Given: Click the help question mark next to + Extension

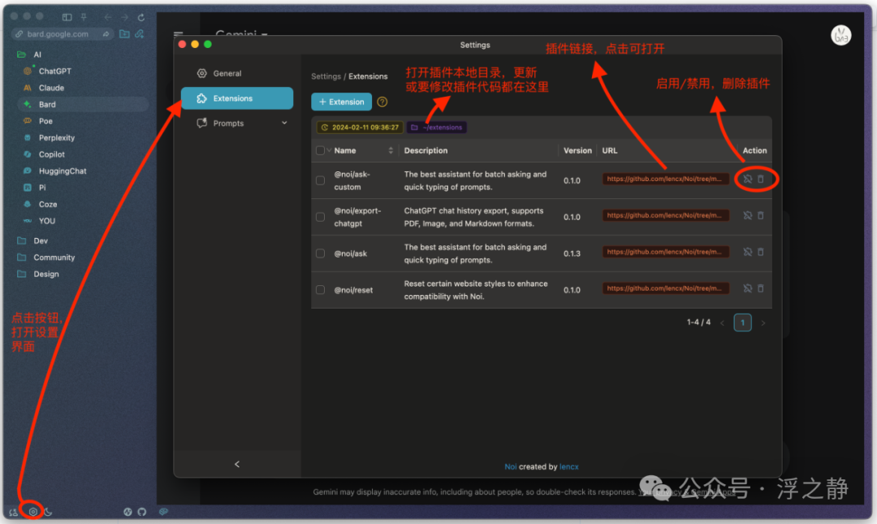Looking at the screenshot, I should pos(382,102).
